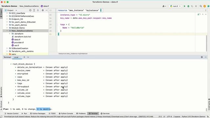This screenshot has width=210, height=118.
Task: Open the user account menu icon
Action: 164,6
